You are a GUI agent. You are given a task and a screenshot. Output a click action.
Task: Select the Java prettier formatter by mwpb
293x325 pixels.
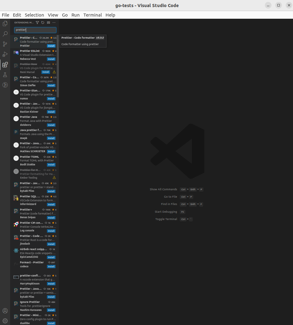pyautogui.click(x=35, y=134)
